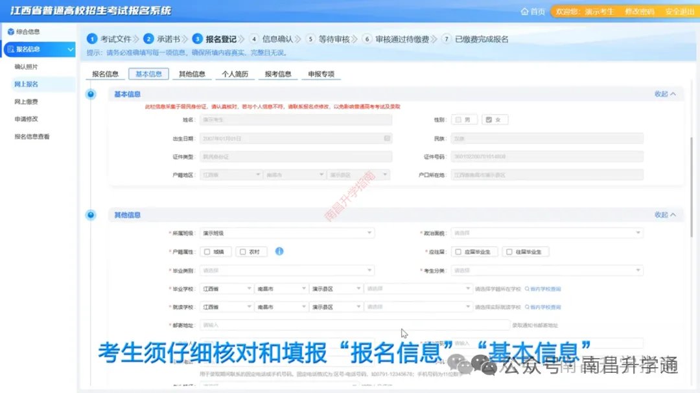Viewport: 700px width, 393px height.
Task: Click the 其他信息 section timeline dot
Action: [91, 215]
